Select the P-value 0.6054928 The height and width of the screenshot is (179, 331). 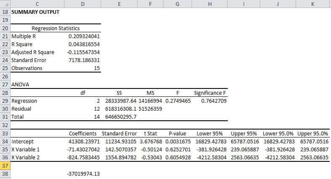(x=178, y=157)
